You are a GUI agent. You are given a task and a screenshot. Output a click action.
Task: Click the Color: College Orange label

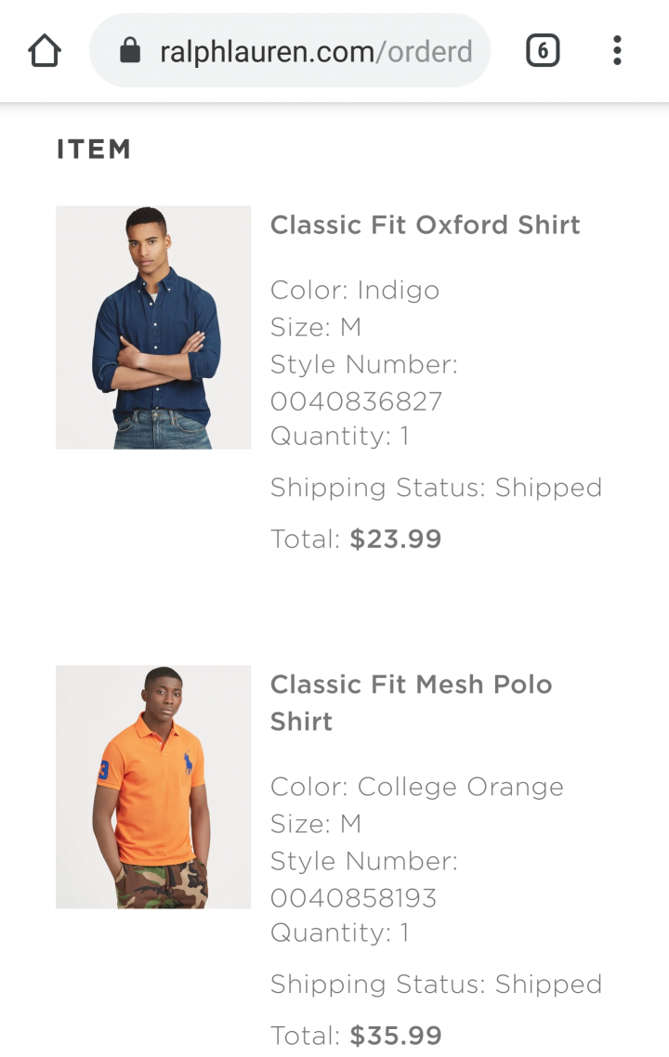click(x=417, y=788)
